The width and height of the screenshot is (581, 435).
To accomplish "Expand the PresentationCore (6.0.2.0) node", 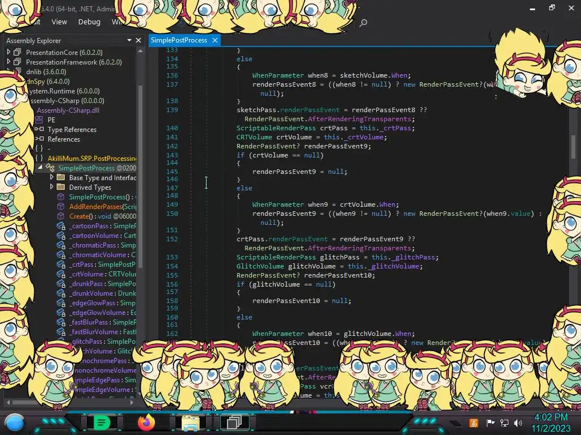I will [9, 52].
